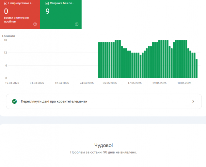Select the green card showing 9 pages
Screen dimensions: 206x167
[61, 14]
